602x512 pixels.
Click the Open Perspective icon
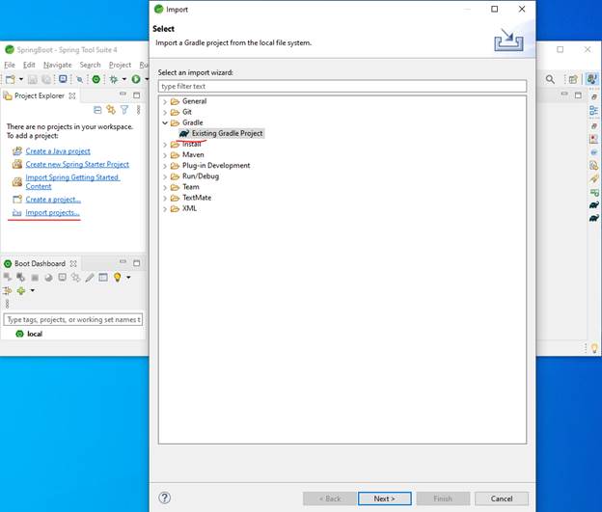(573, 79)
